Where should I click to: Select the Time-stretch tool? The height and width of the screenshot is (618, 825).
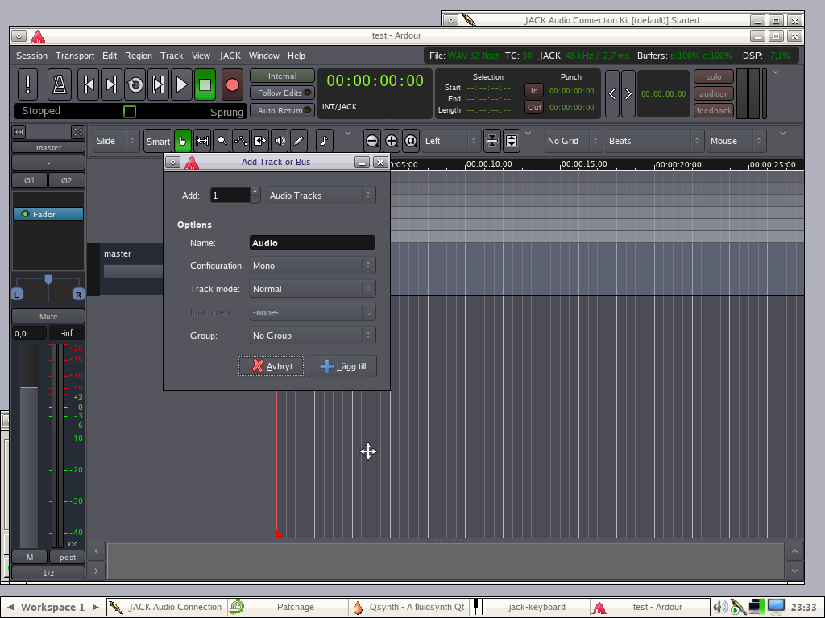click(260, 141)
